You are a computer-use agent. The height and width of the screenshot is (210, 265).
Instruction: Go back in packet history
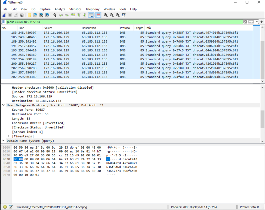(61, 15)
